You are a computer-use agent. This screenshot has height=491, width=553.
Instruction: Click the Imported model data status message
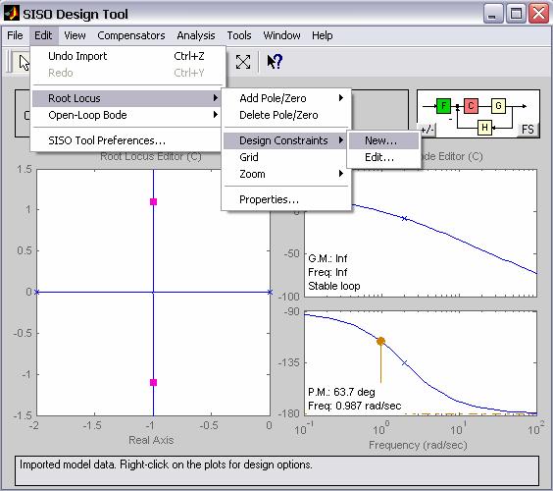pos(166,464)
